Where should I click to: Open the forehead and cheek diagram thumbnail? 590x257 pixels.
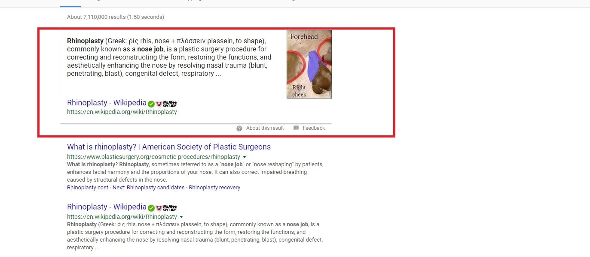pos(309,64)
